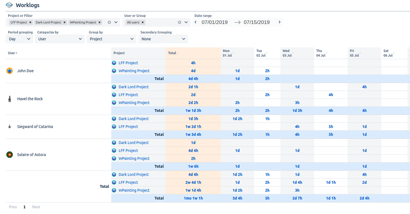Expand the Group by Project dropdown
410x214 pixels.
112,39
